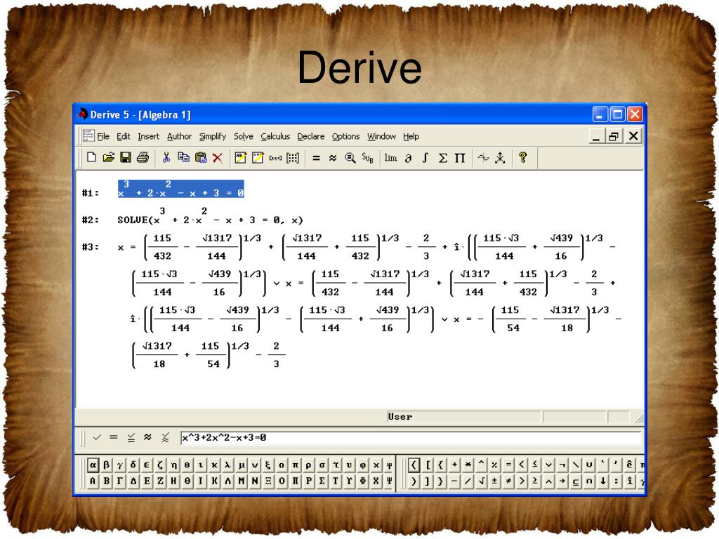
Task: Click the New document toolbar icon
Action: [x=91, y=158]
